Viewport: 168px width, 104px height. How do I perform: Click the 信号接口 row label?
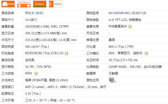8,87
